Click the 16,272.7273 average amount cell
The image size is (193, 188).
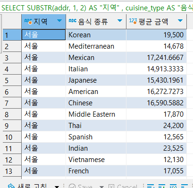click(x=157, y=92)
